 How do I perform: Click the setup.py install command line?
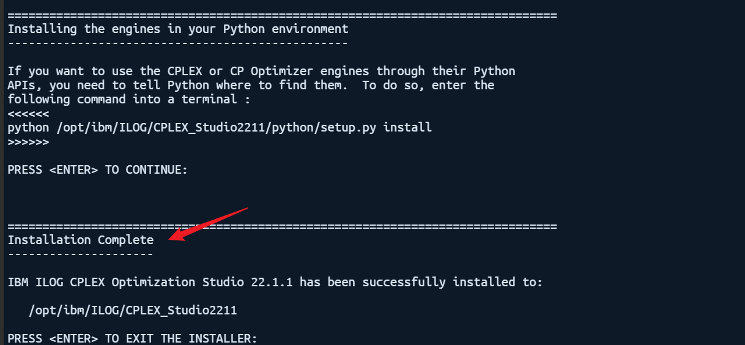pyautogui.click(x=220, y=127)
